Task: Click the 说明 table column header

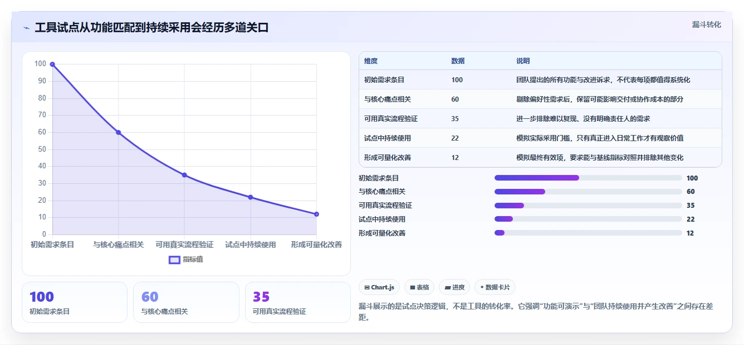Action: point(523,61)
